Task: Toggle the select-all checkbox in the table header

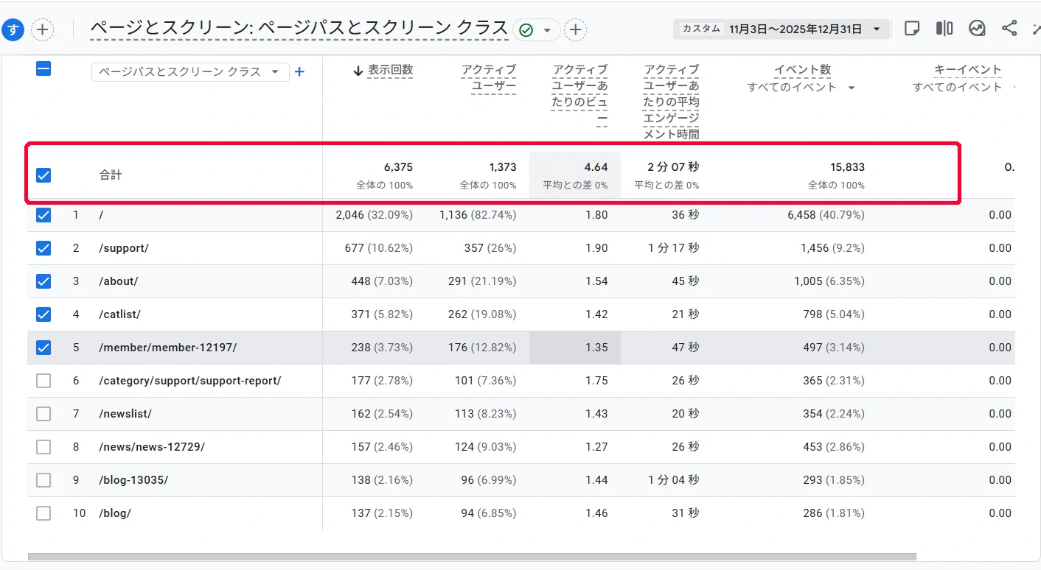Action: [43, 69]
